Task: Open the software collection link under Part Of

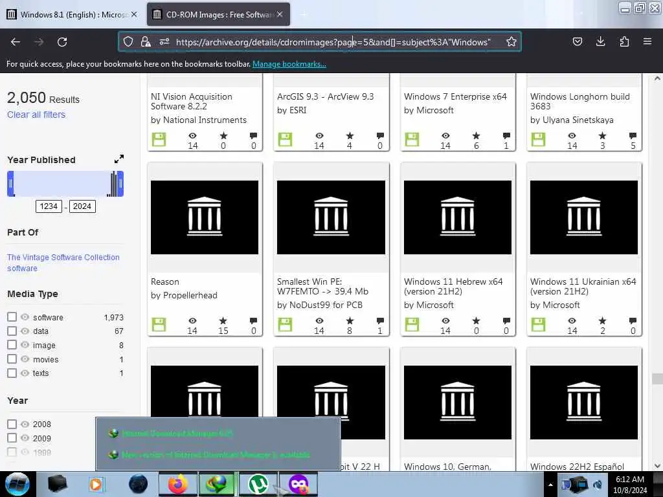Action: (x=22, y=269)
